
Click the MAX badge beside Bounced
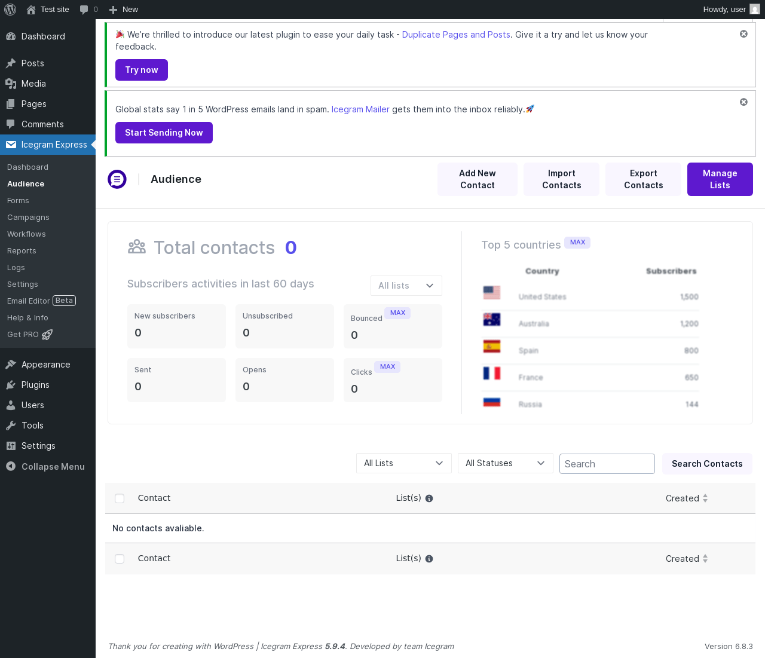(x=397, y=313)
